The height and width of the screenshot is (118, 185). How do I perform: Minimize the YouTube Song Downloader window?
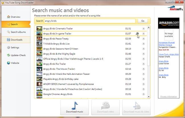tap(168, 2)
